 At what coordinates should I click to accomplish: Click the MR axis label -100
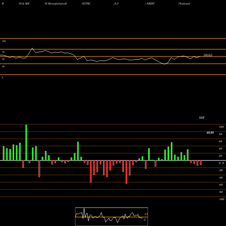coord(221,199)
